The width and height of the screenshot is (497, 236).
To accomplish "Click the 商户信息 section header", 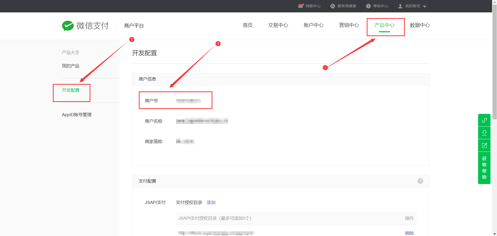I will tap(147, 79).
